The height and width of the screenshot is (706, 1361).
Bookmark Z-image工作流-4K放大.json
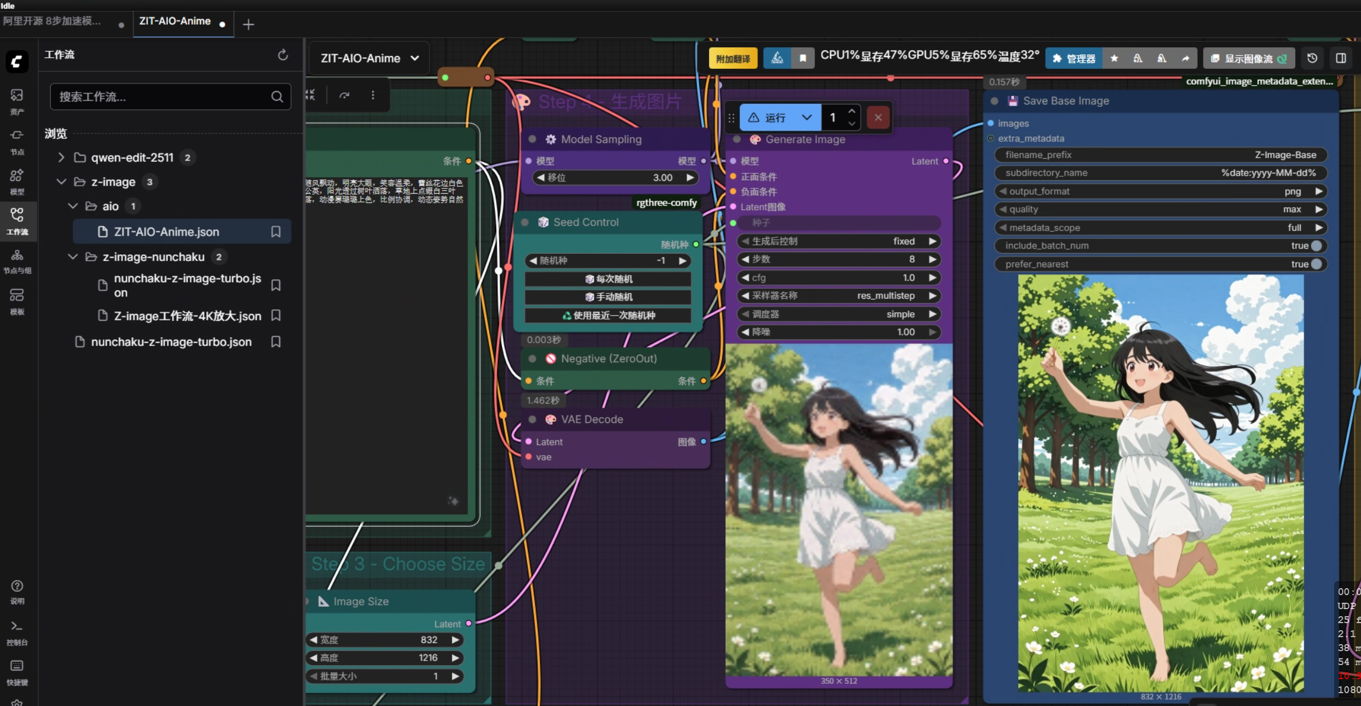click(x=276, y=316)
